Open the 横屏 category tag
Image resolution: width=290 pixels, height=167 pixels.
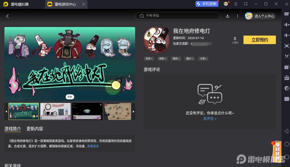(176, 59)
